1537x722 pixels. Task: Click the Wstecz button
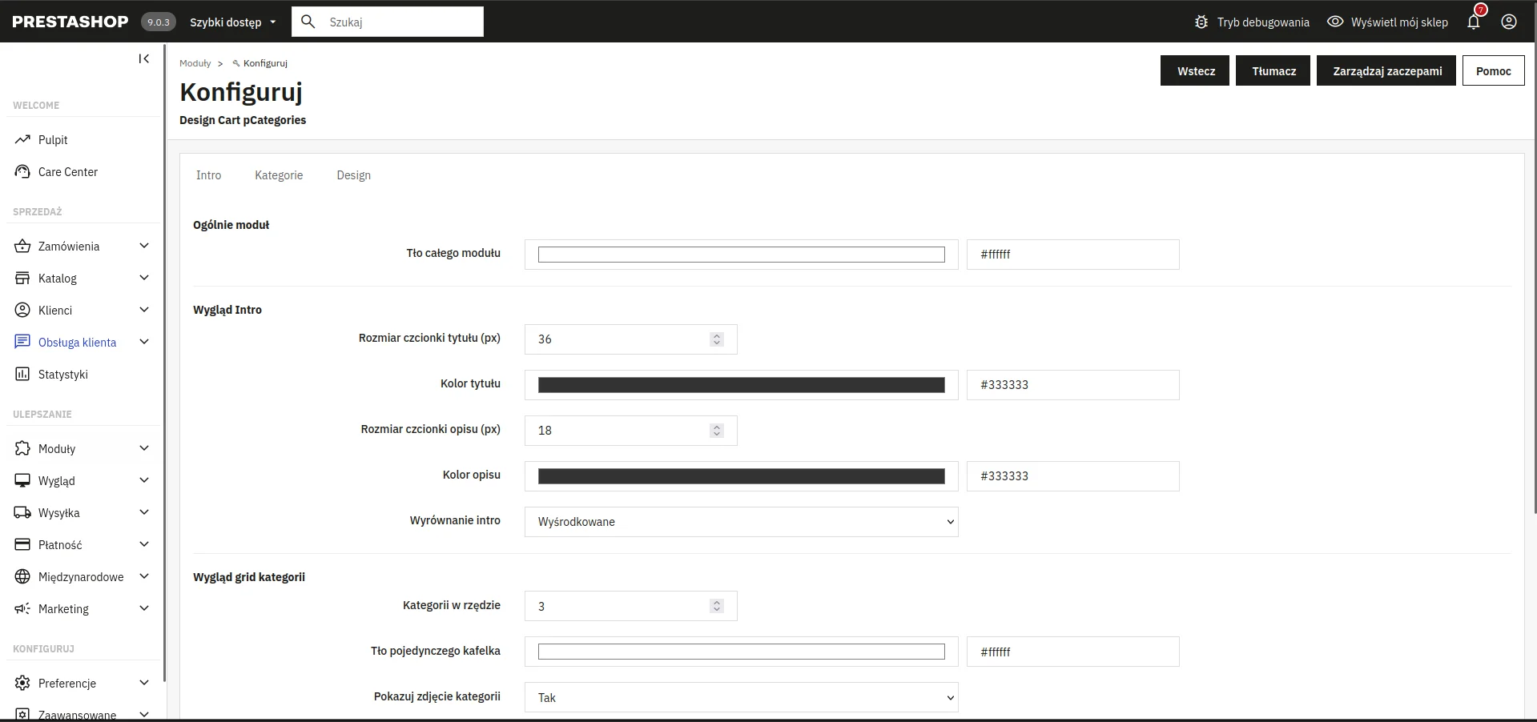[x=1195, y=70]
